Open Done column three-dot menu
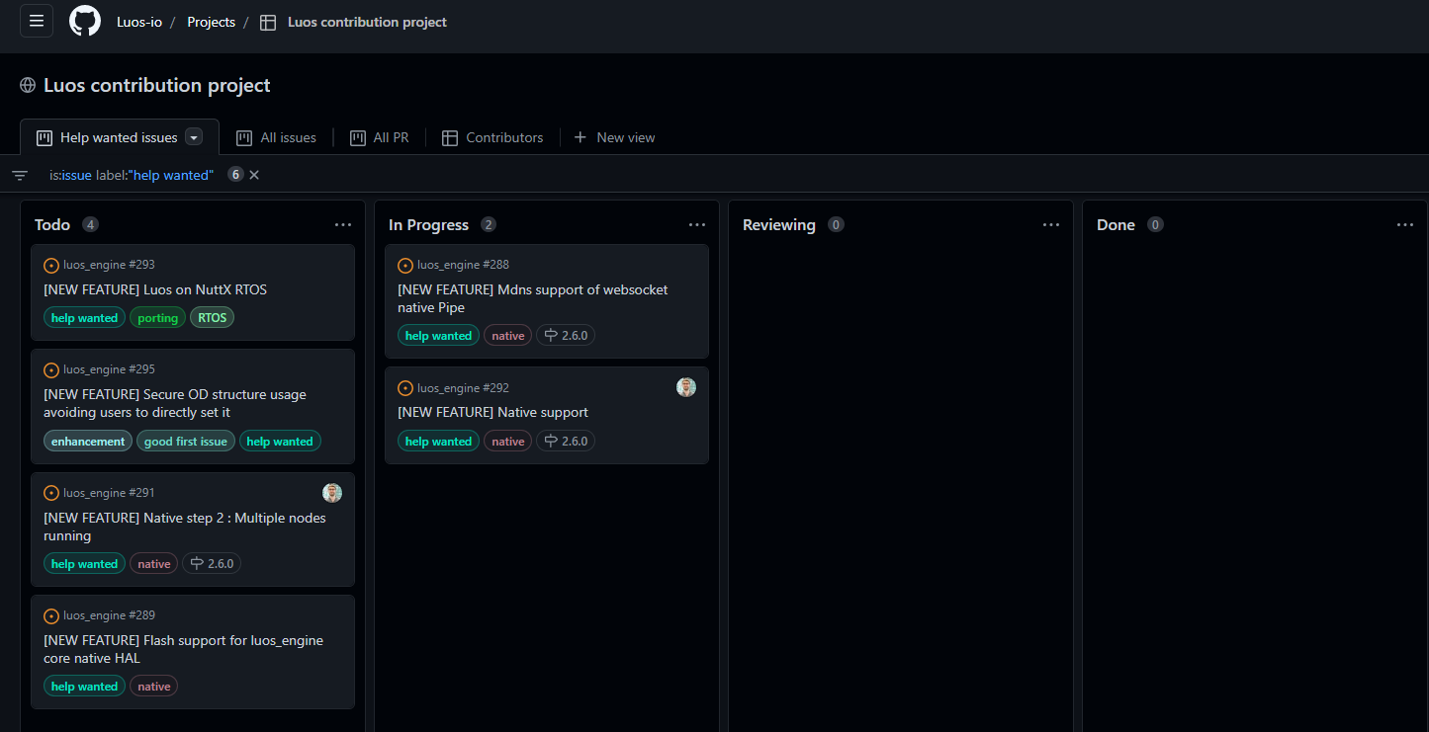Screen dimensions: 1429x732 tap(1405, 225)
